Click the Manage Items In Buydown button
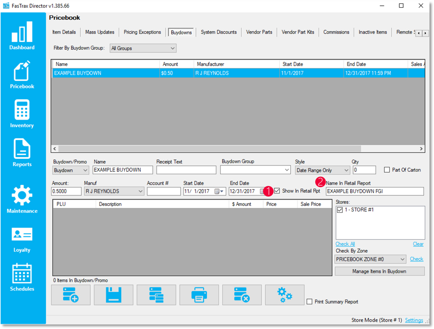Image resolution: width=434 pixels, height=329 pixels. coord(380,272)
